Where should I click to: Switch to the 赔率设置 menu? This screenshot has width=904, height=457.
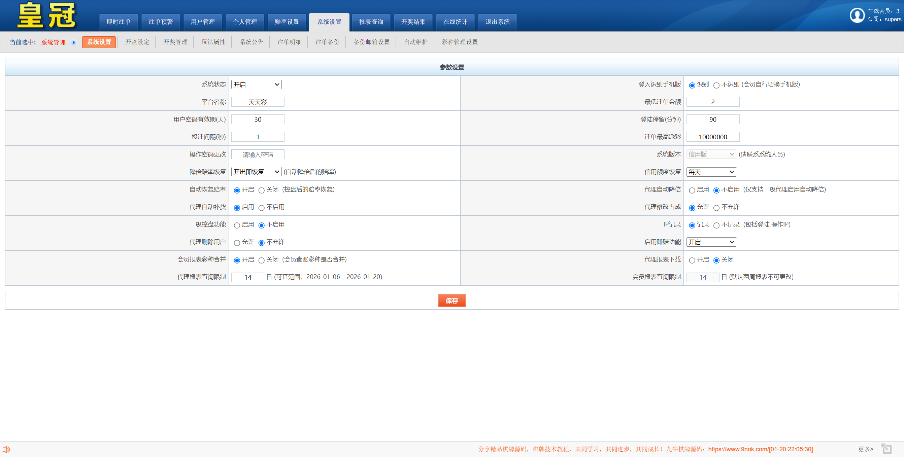(287, 22)
